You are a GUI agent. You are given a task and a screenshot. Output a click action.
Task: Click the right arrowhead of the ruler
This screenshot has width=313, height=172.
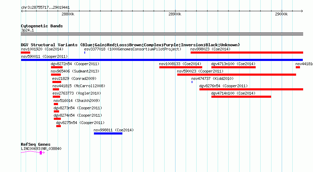coord(302,11)
